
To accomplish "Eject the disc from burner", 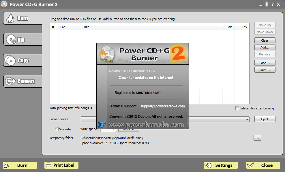I will point(265,119).
